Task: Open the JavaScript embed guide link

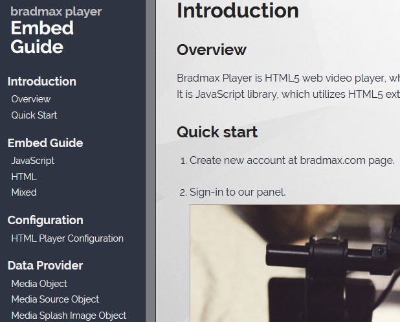Action: (x=32, y=161)
